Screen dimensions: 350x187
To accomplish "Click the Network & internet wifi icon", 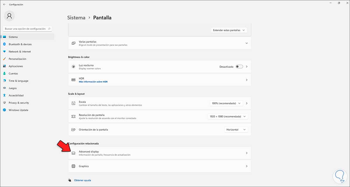I will pos(4,52).
